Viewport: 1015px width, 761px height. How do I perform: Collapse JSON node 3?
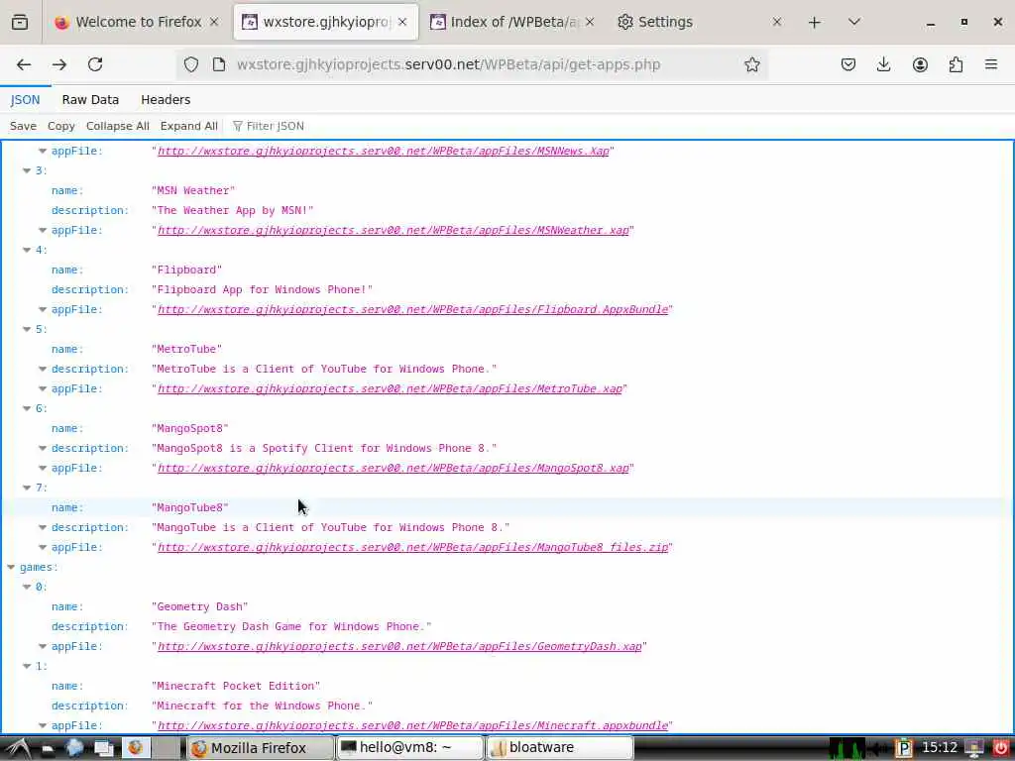click(x=27, y=170)
